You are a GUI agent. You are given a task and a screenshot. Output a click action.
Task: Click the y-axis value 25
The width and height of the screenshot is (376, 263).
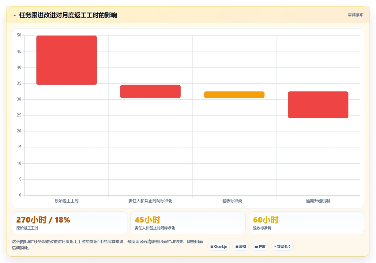point(19,115)
